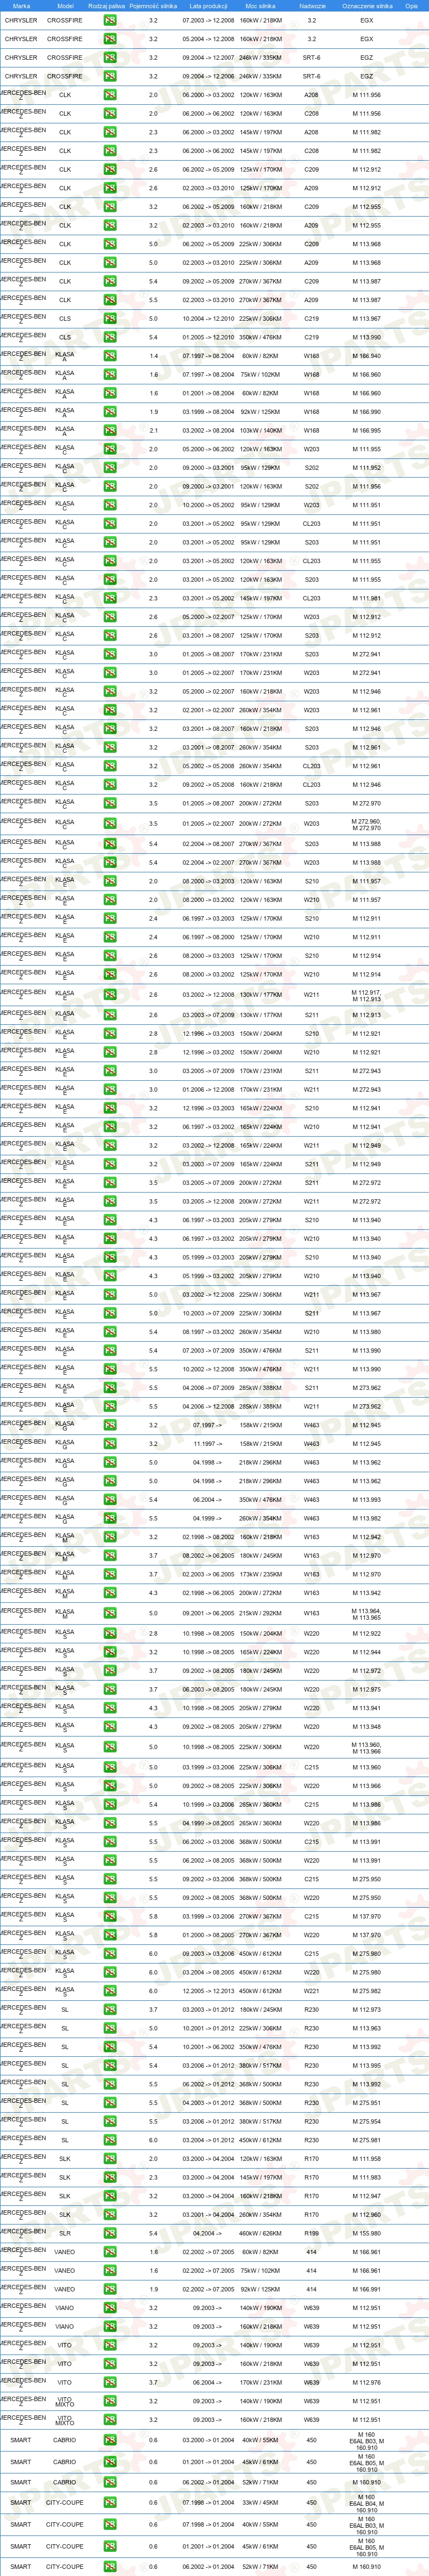429x2576 pixels.
Task: Click fuel icon in Vaneo 1.6 60kW row
Action: [110, 2252]
